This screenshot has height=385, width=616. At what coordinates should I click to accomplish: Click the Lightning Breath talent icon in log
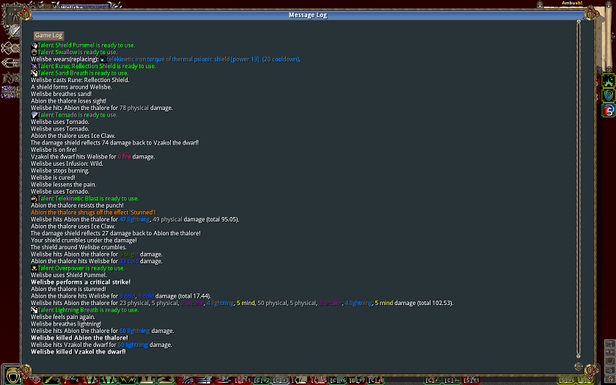(34, 310)
